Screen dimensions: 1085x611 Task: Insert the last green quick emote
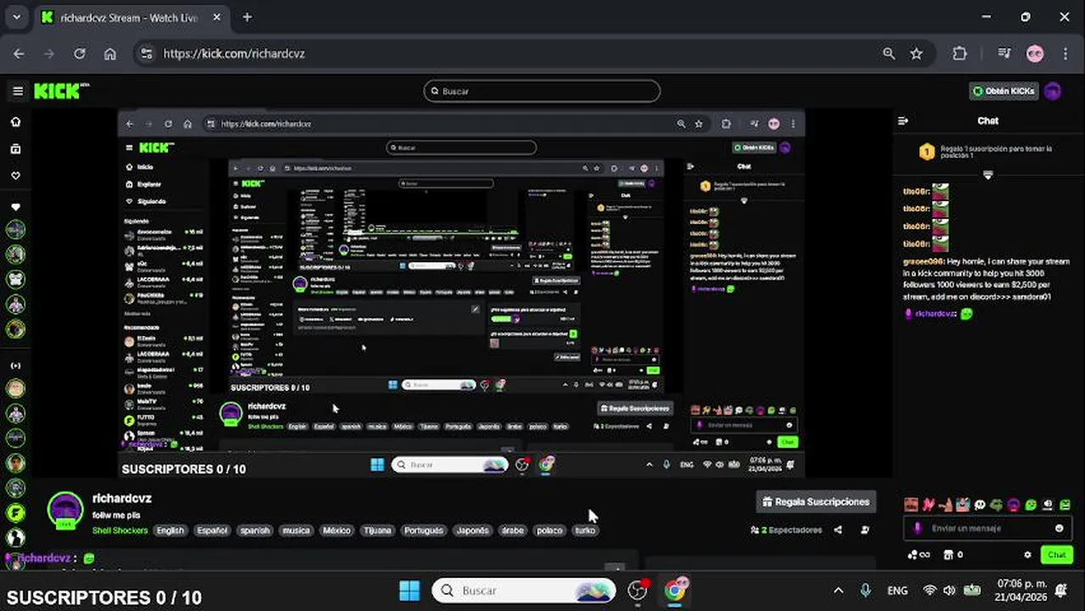click(1065, 505)
